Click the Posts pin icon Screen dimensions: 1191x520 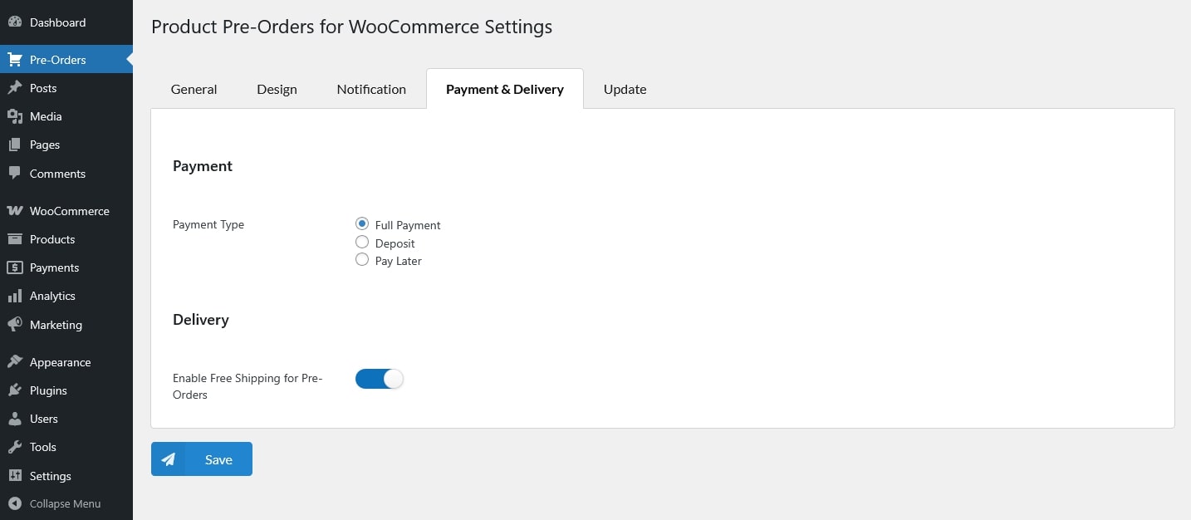[14, 88]
